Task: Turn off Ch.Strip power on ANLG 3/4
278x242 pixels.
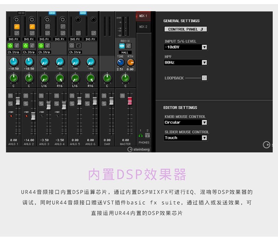Action: tap(41, 46)
